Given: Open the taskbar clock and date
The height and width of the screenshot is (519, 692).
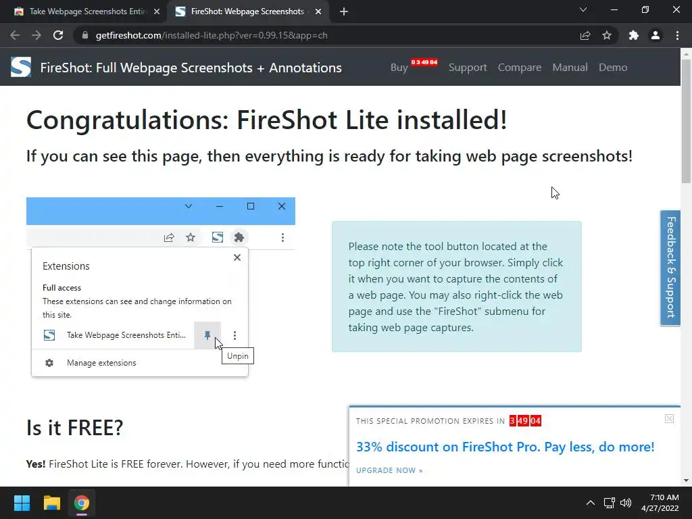Looking at the screenshot, I should coord(660,503).
